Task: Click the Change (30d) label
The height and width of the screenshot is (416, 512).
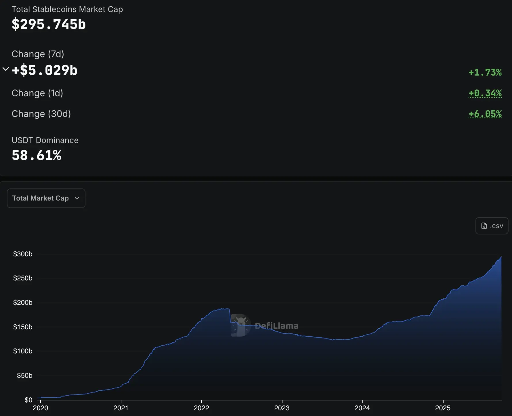Action: (x=41, y=114)
